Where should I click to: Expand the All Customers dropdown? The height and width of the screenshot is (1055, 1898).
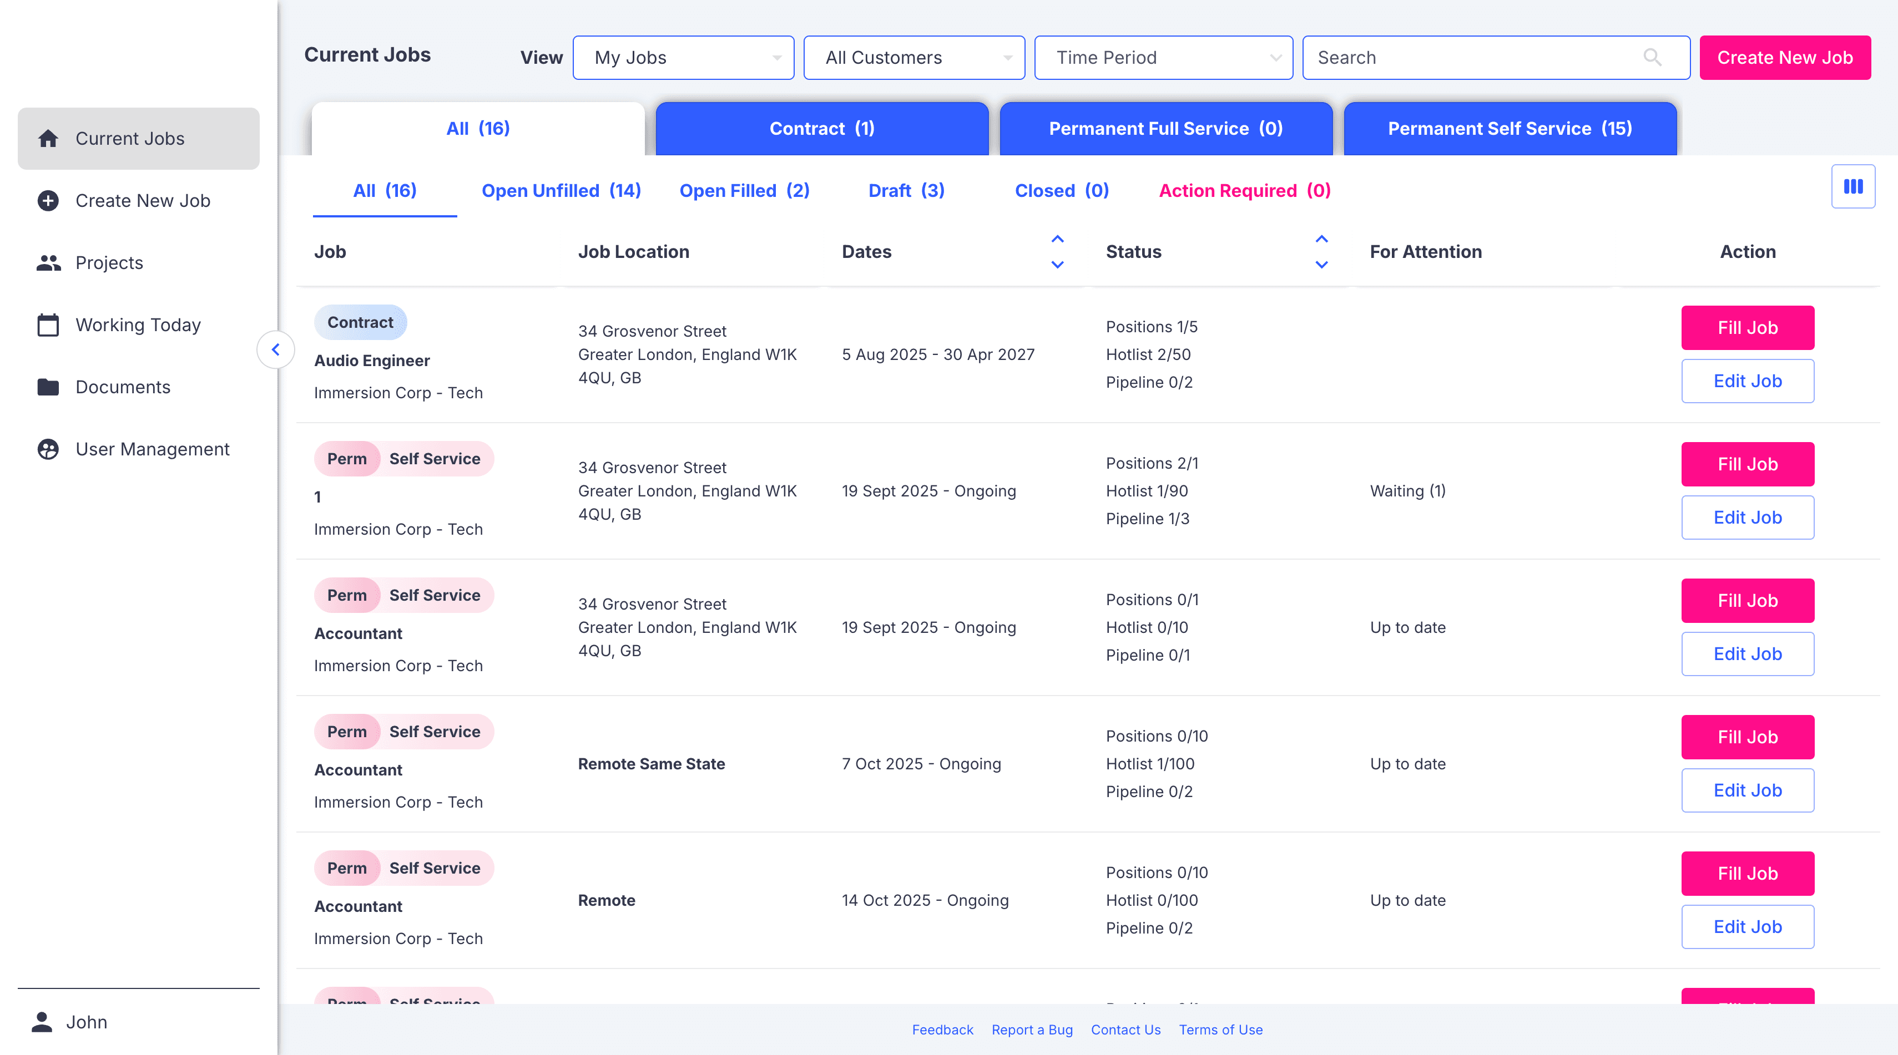[x=913, y=58]
